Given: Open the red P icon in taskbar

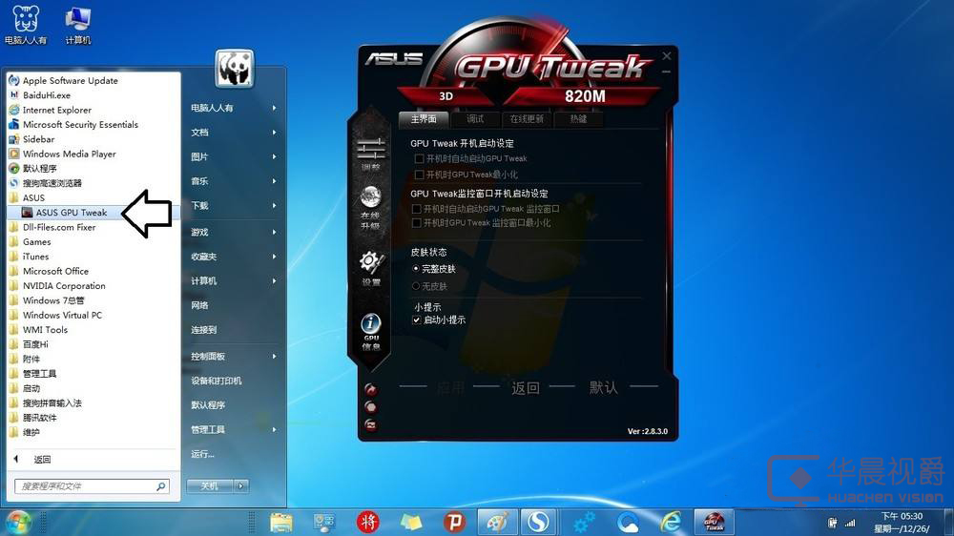Looking at the screenshot, I should [454, 522].
